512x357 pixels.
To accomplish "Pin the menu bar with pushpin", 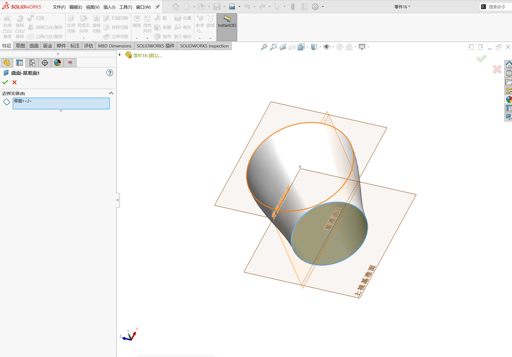I will [x=157, y=6].
